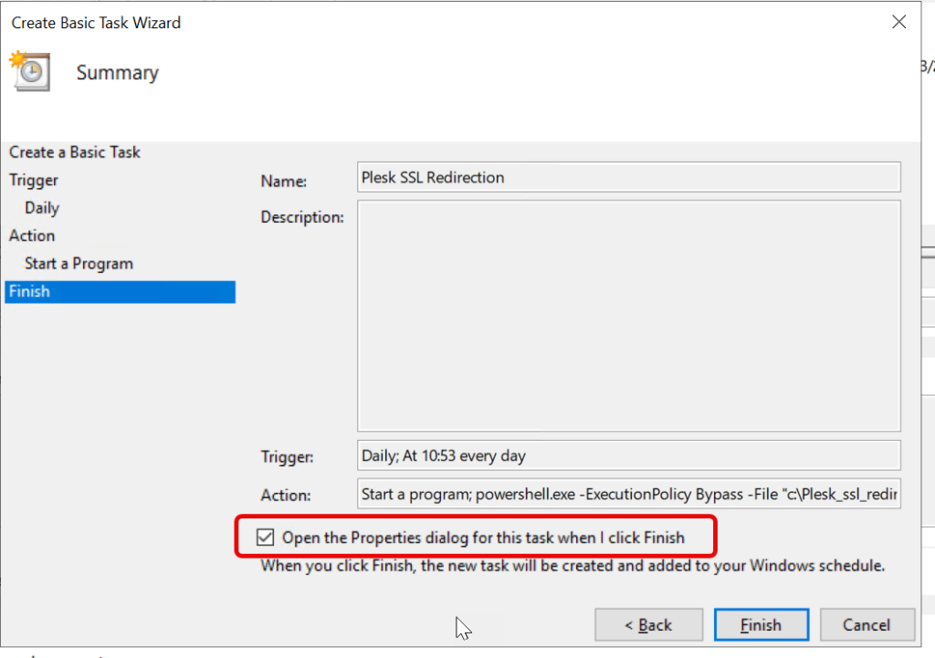The image size is (935, 658).
Task: Select the Action step in sidebar
Action: pyautogui.click(x=32, y=235)
